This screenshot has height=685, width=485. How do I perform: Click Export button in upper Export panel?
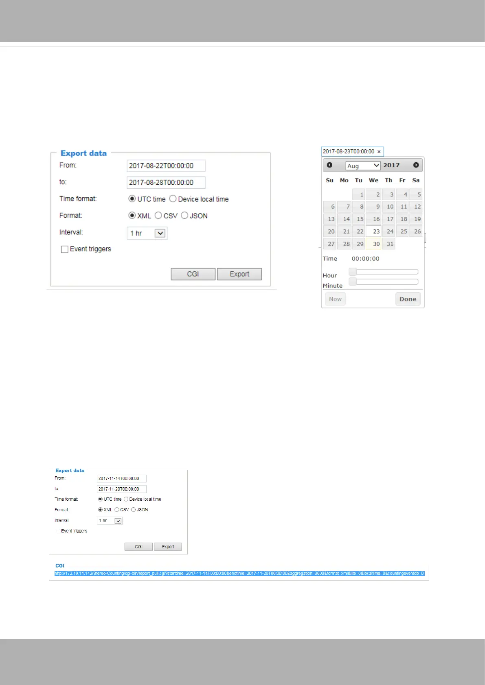pos(239,274)
